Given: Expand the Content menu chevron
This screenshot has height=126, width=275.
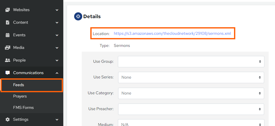Looking at the screenshot, I should tap(57, 22).
